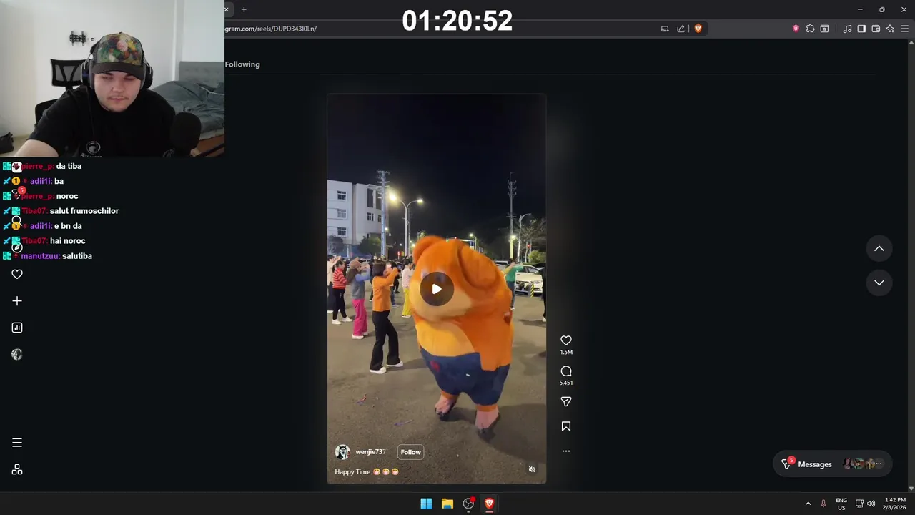915x515 pixels.
Task: Open the wenjie737 avatar picture
Action: point(342,452)
